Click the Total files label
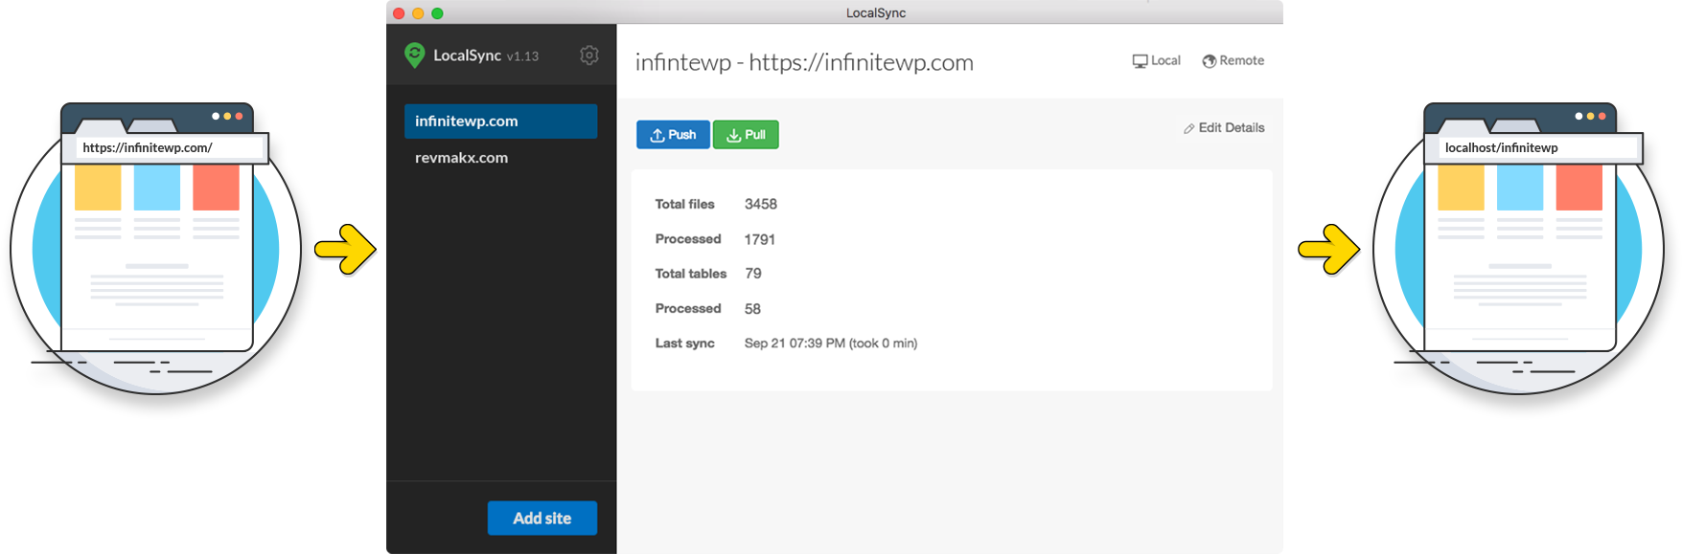 (x=685, y=204)
